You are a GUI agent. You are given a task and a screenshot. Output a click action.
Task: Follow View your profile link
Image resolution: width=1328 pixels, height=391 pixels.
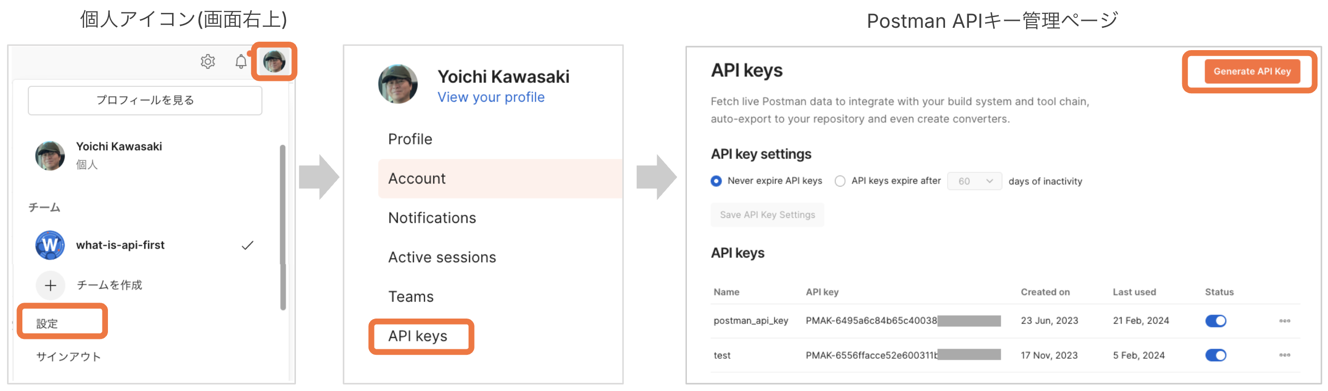(x=491, y=97)
